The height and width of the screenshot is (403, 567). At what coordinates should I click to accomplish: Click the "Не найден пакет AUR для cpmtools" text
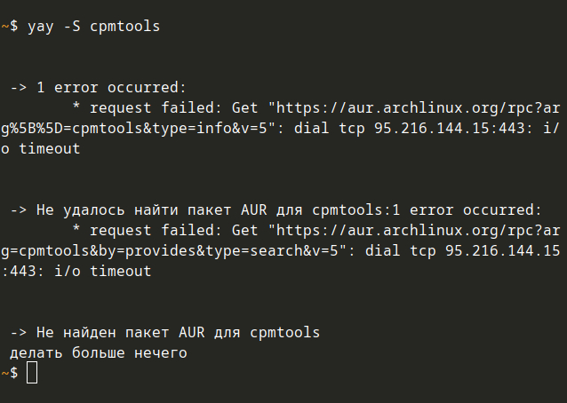point(178,333)
